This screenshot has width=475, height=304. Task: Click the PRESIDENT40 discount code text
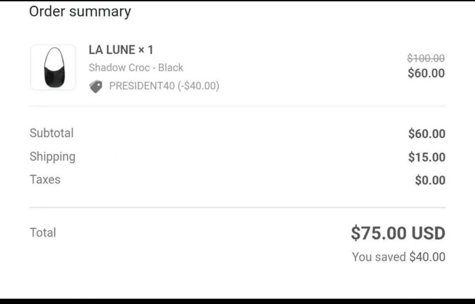pyautogui.click(x=164, y=86)
